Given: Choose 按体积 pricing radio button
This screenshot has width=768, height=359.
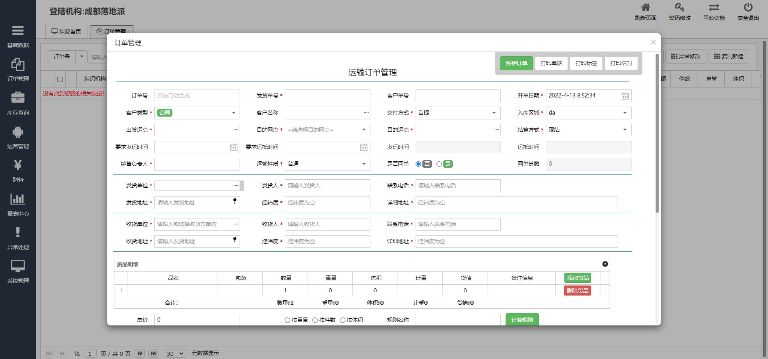Looking at the screenshot, I should pyautogui.click(x=342, y=320).
